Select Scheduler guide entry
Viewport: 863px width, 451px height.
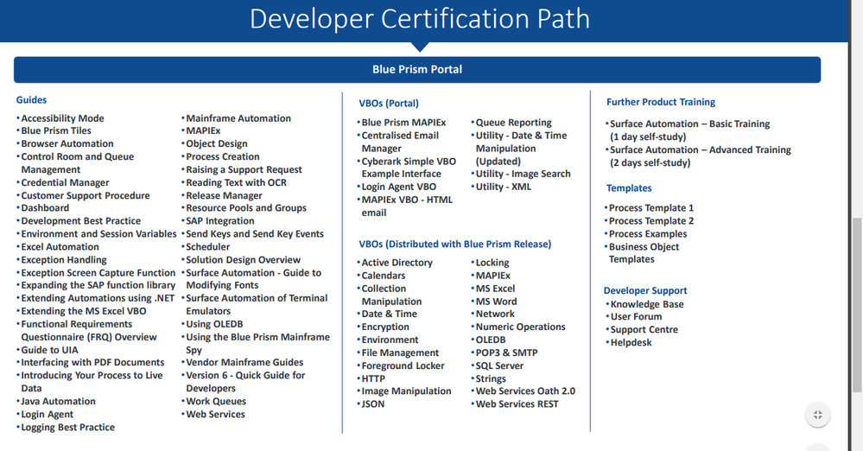[208, 247]
